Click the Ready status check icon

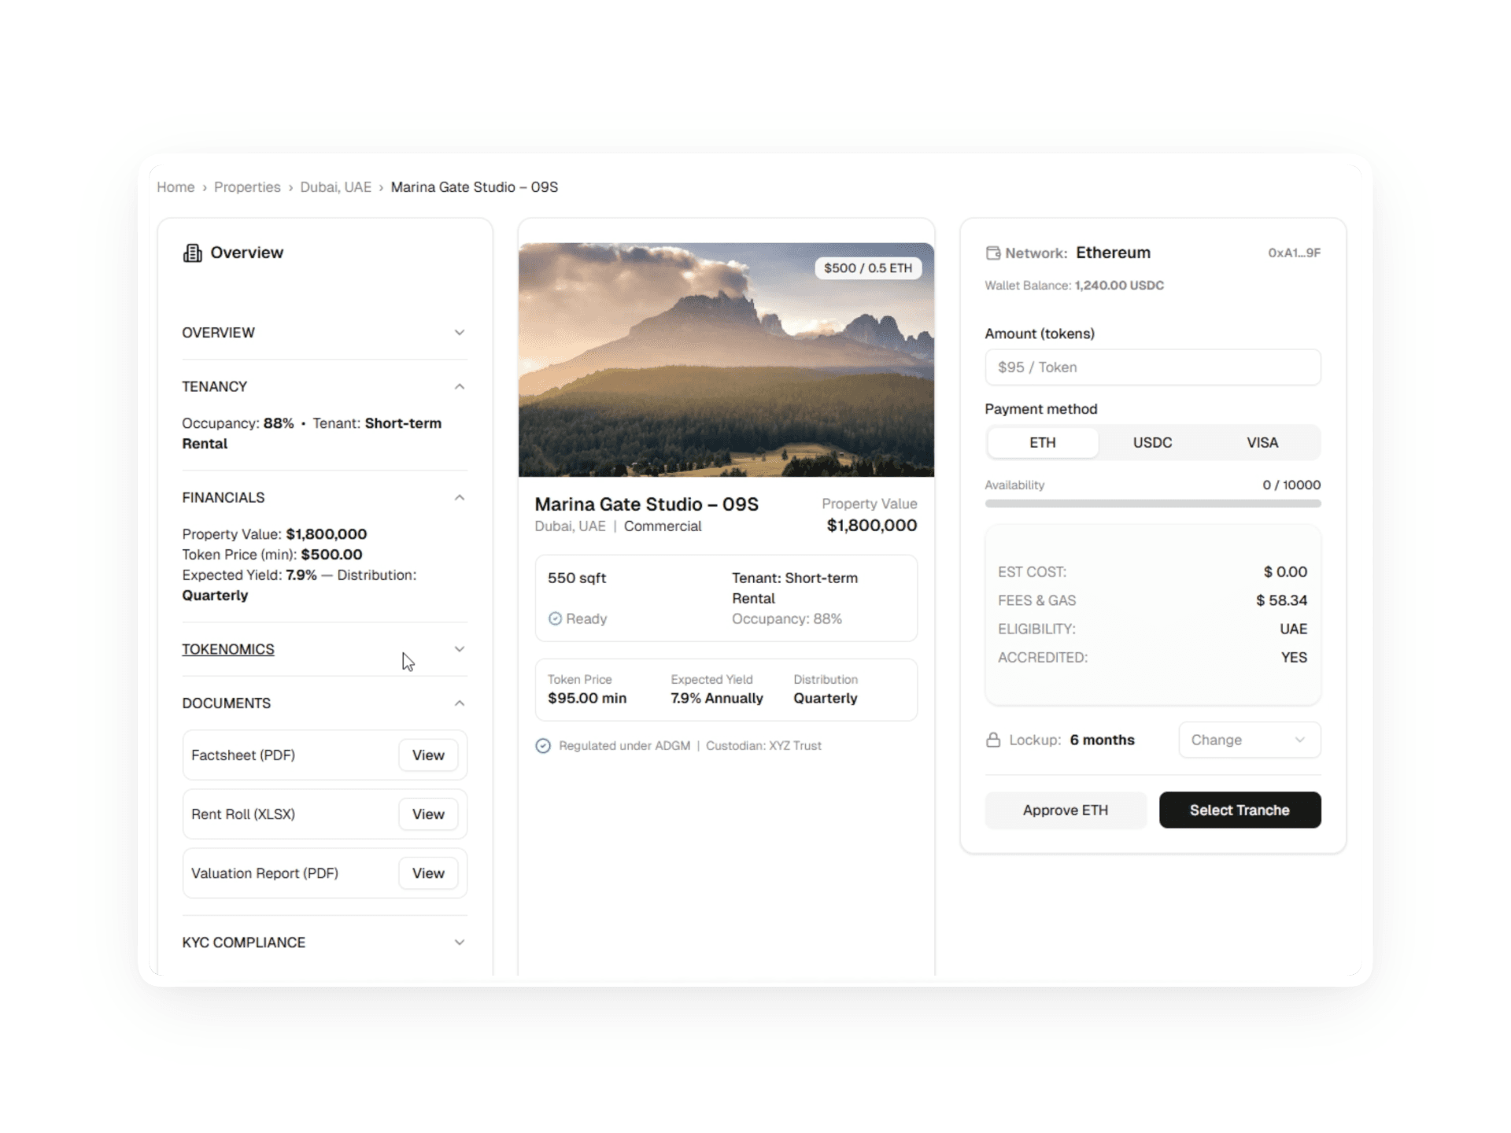click(555, 618)
